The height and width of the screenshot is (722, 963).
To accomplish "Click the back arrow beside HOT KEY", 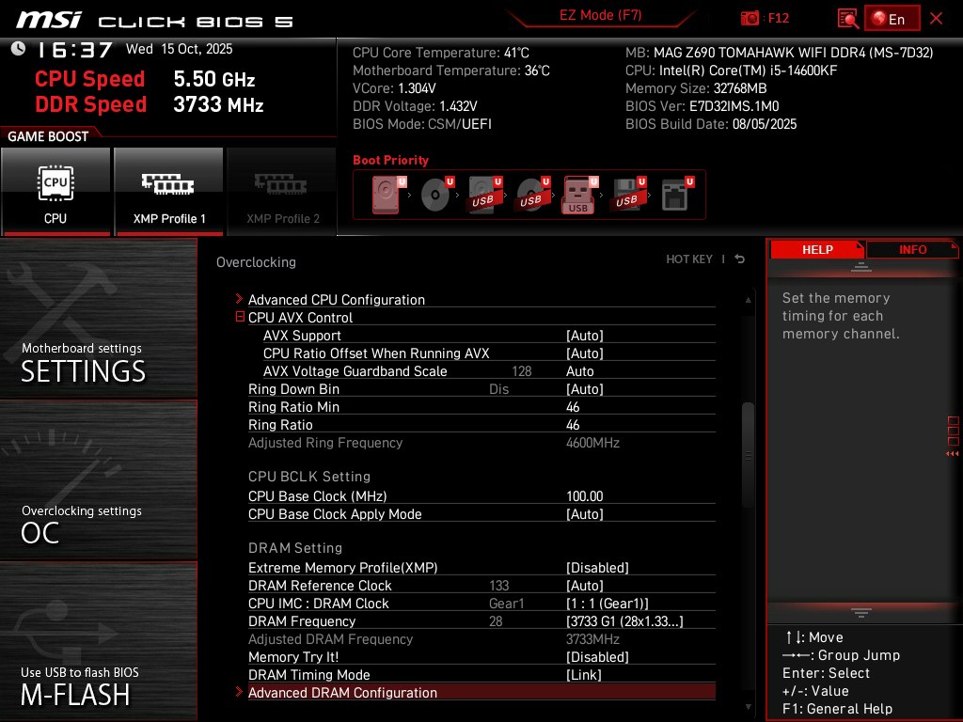I will tap(740, 259).
